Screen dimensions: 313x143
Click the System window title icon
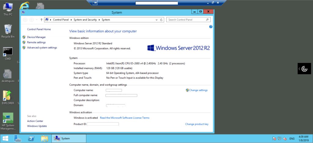[23, 12]
